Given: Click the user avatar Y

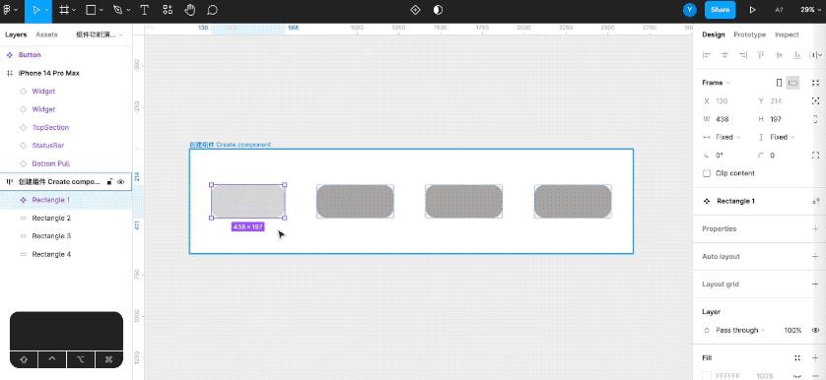Looking at the screenshot, I should (x=690, y=10).
